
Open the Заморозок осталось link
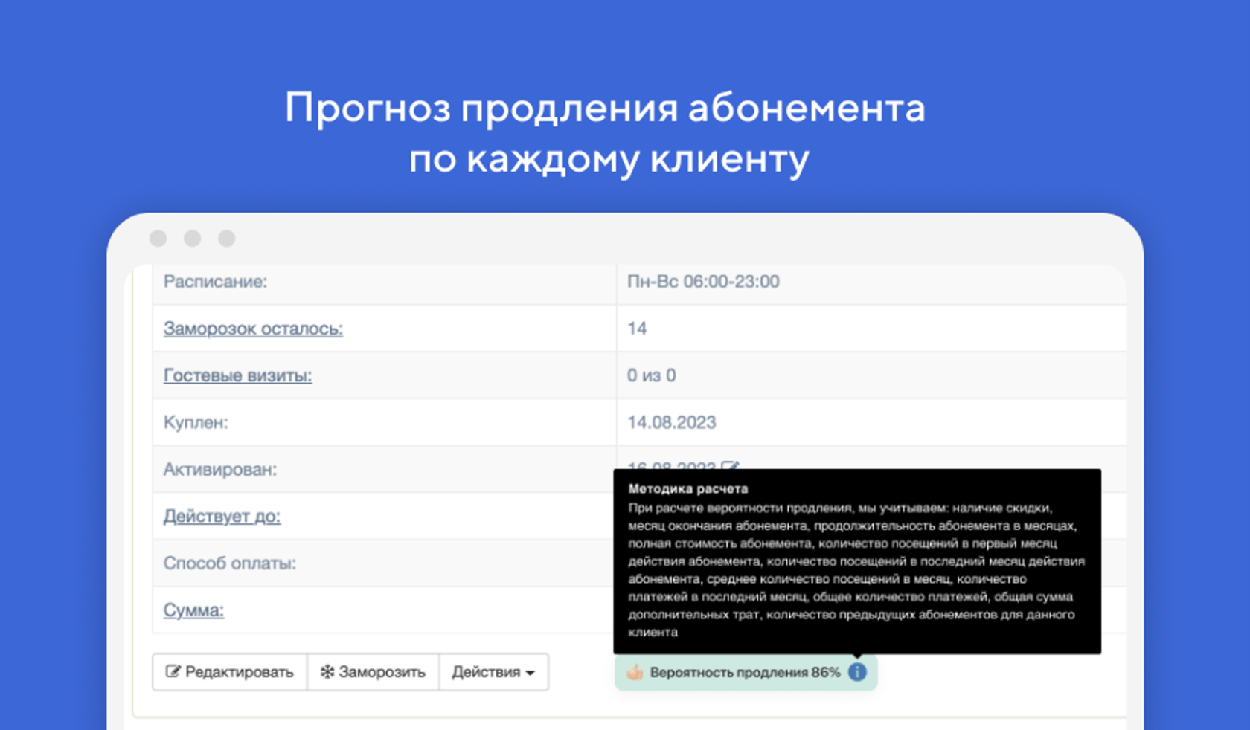point(254,329)
